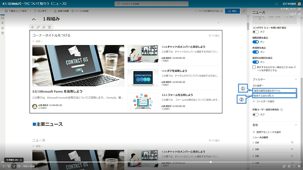Viewport: 303px width, 170px height.
Task: Click the edit web part pencil icon
Action: pos(38,27)
